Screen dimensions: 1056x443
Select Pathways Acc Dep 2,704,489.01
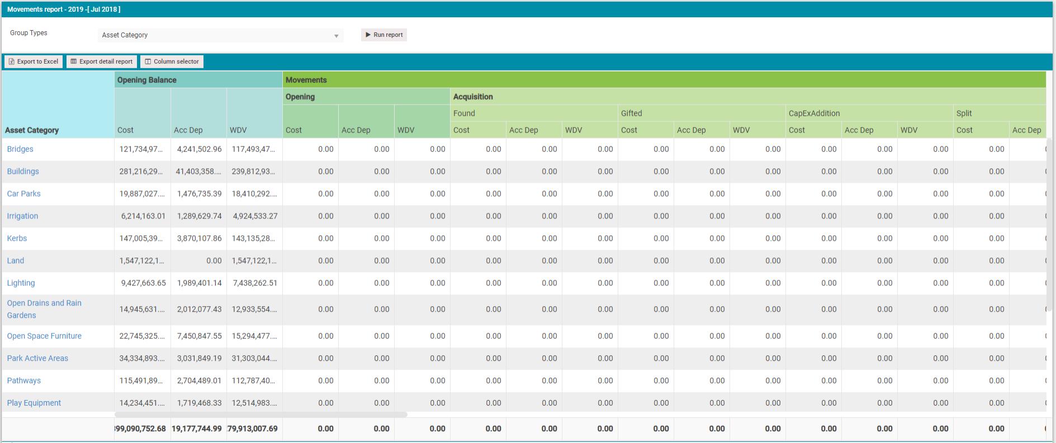pos(199,381)
